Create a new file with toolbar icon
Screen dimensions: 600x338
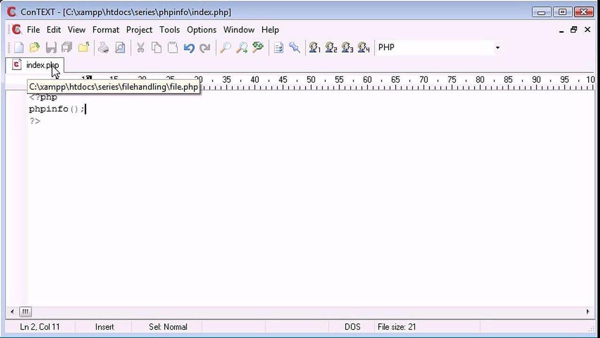pyautogui.click(x=19, y=47)
